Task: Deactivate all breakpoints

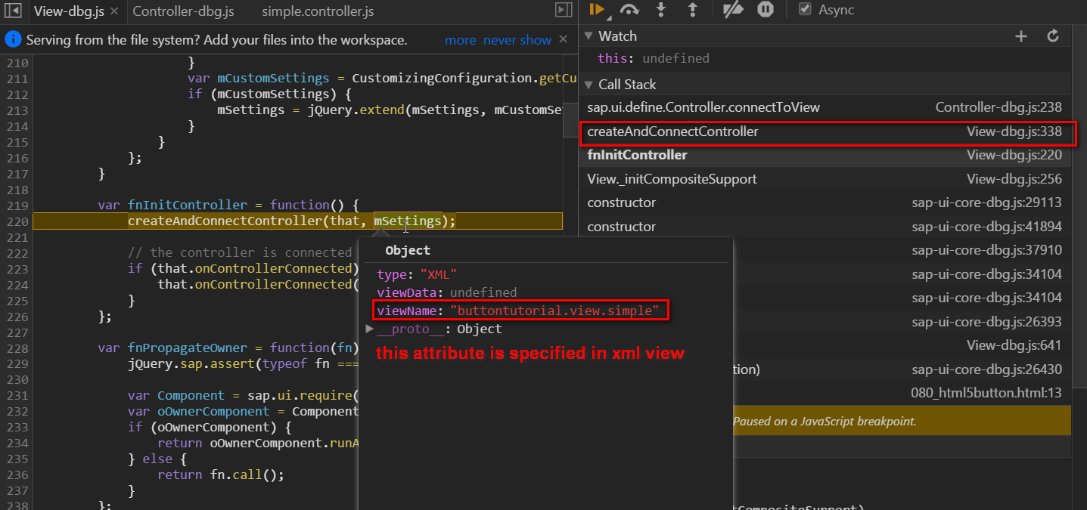Action: pos(734,10)
